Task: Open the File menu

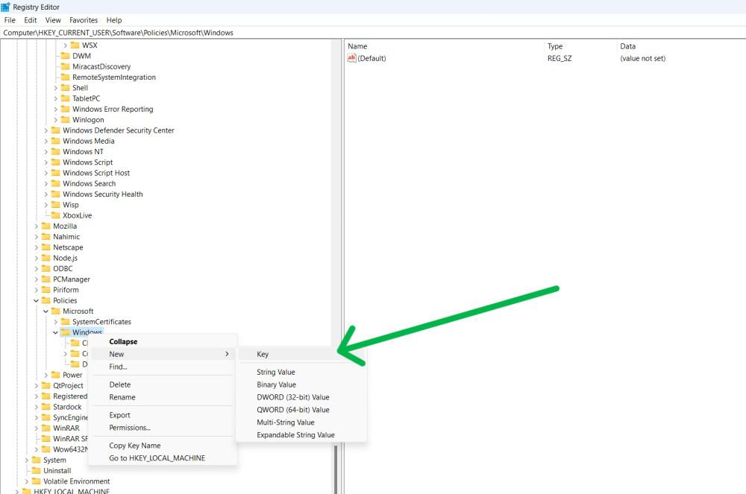Action: pyautogui.click(x=10, y=20)
